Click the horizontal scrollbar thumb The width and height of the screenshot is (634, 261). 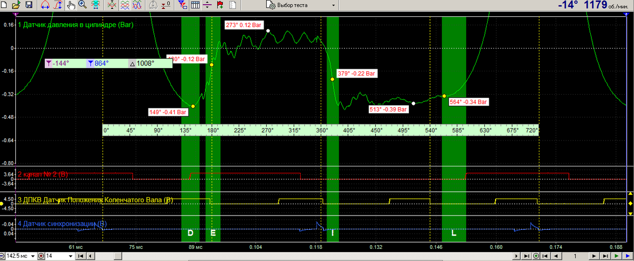point(117,256)
